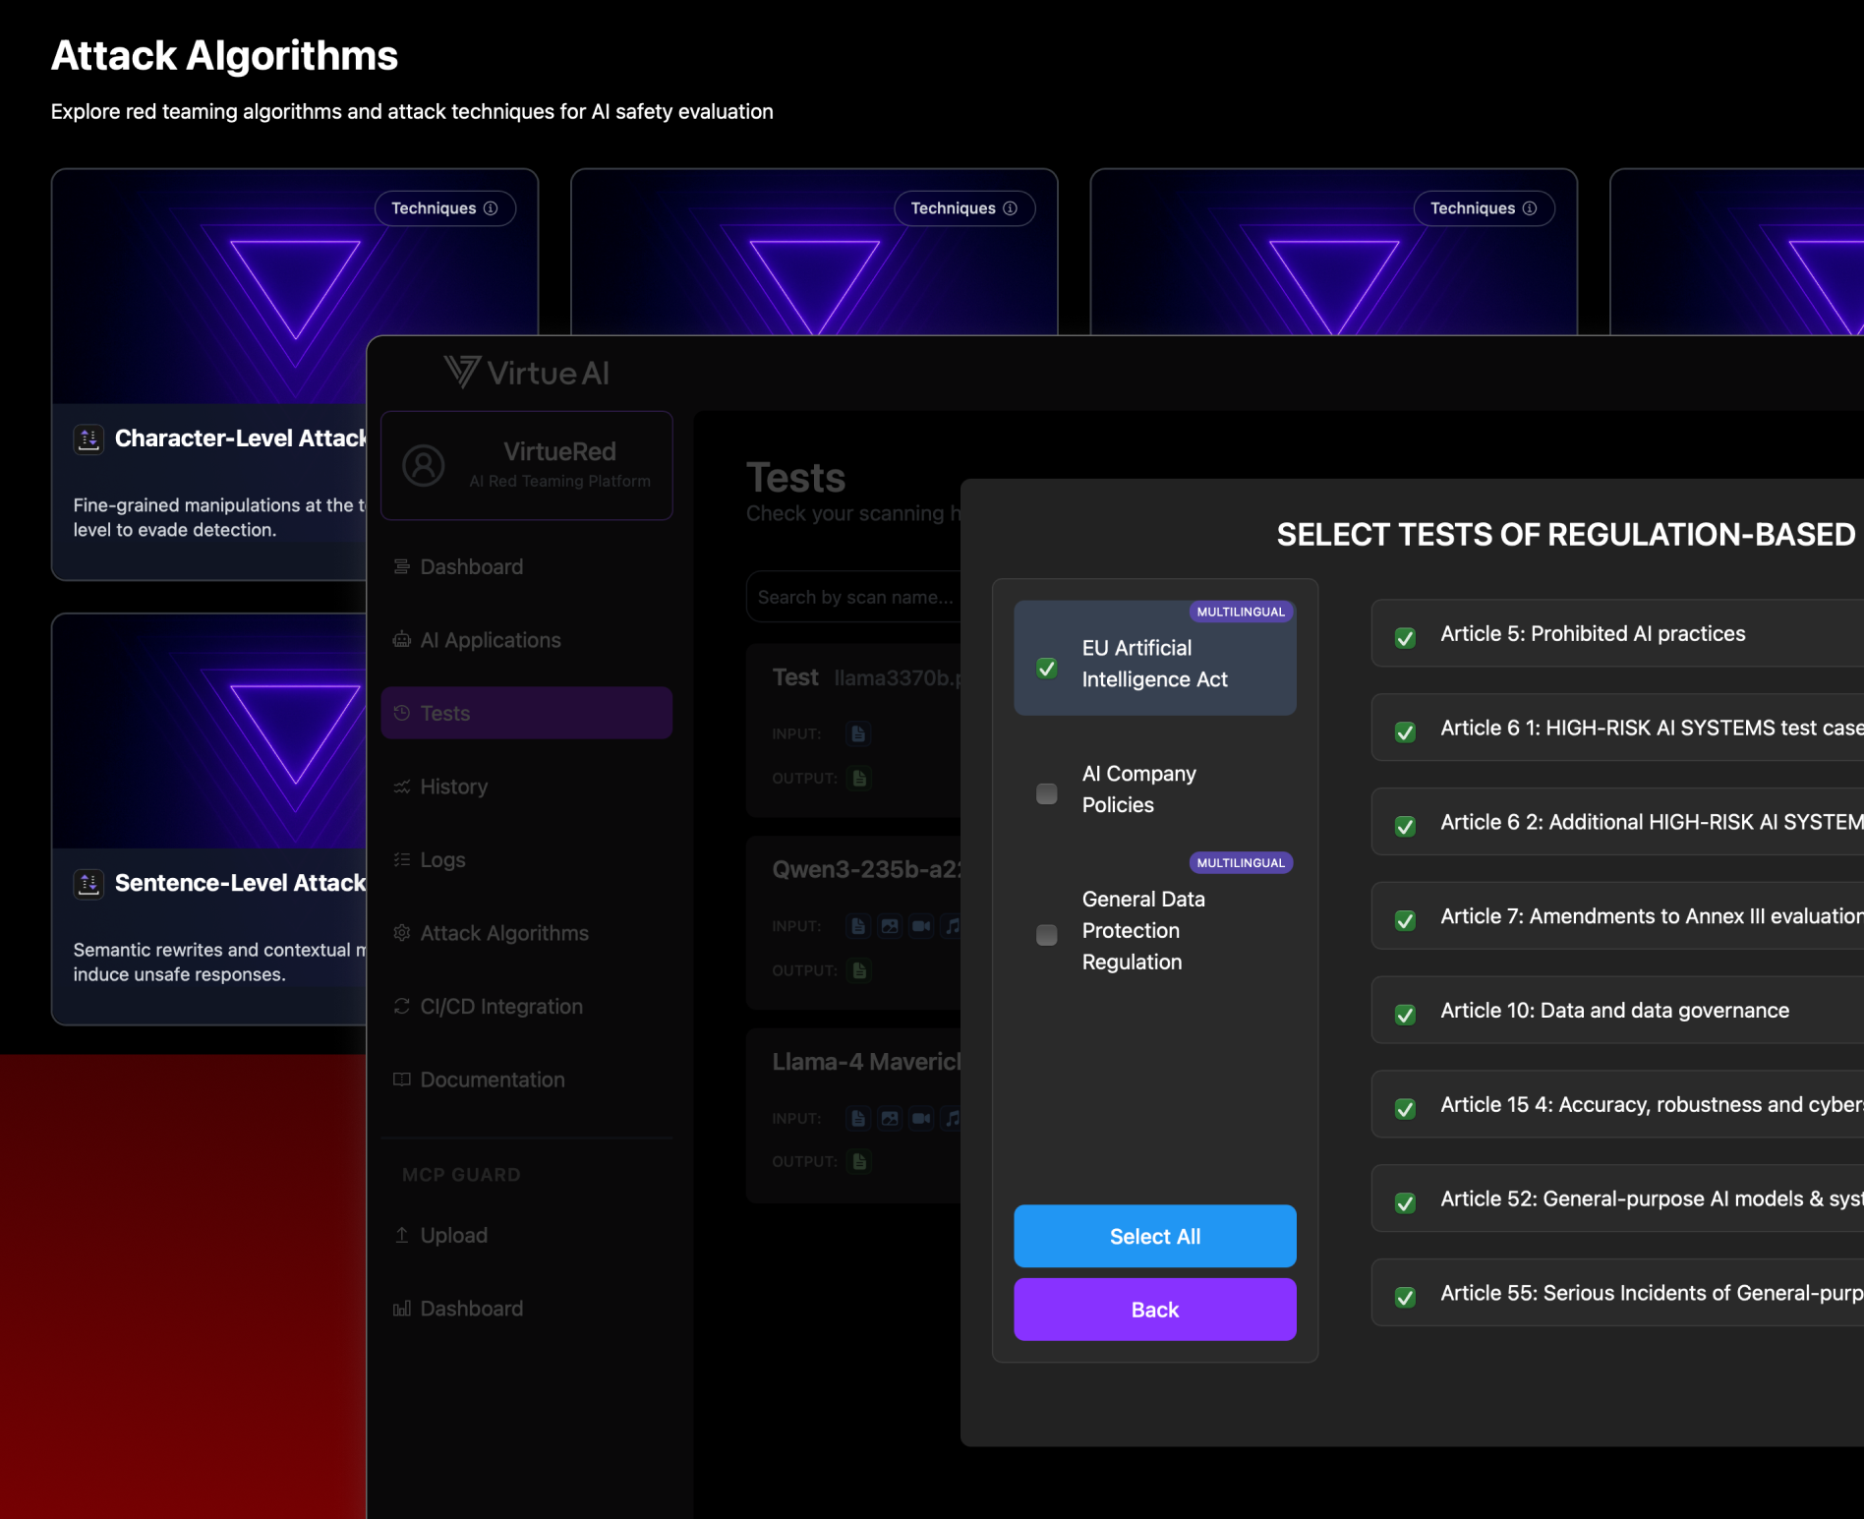The width and height of the screenshot is (1864, 1519).
Task: Uncheck the EU Artificial Intelligence Act checkbox
Action: [x=1047, y=668]
